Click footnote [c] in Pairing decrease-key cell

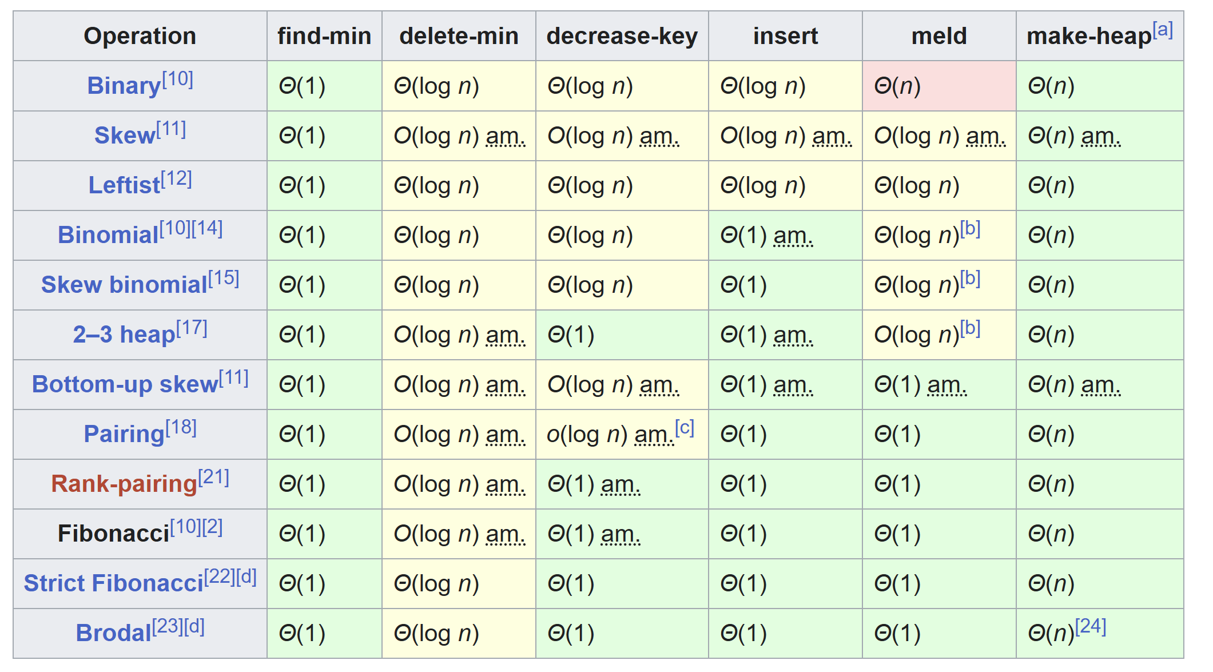click(684, 428)
